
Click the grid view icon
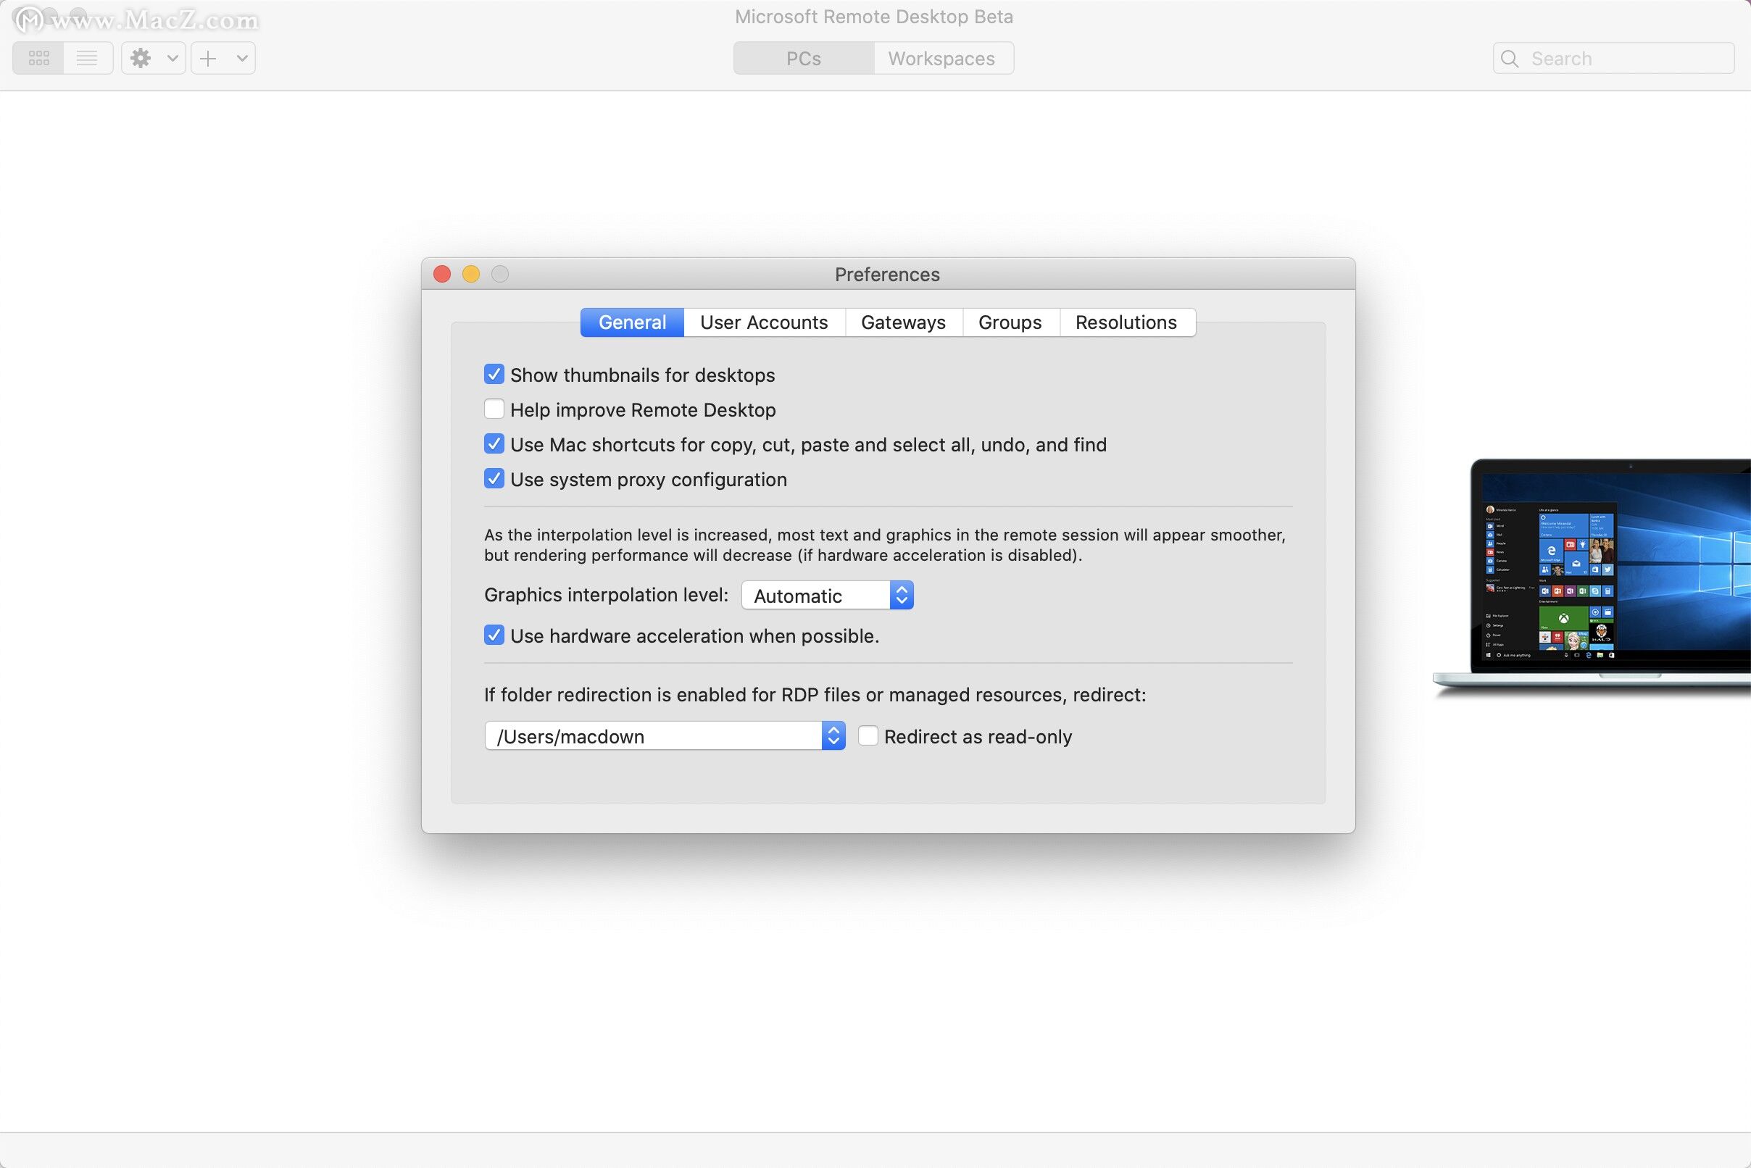click(x=38, y=57)
